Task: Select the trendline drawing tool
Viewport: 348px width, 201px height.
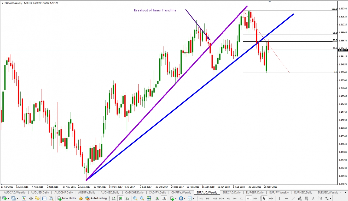Action: (x=293, y=198)
